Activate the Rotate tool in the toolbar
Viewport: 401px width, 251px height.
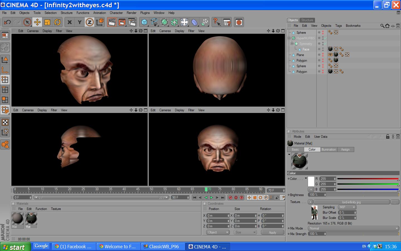(57, 22)
